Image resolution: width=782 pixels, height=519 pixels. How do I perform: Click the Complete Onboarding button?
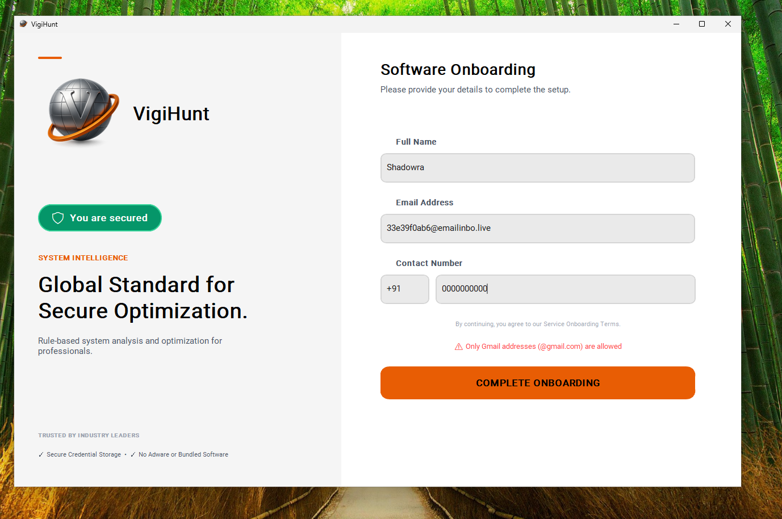point(538,383)
